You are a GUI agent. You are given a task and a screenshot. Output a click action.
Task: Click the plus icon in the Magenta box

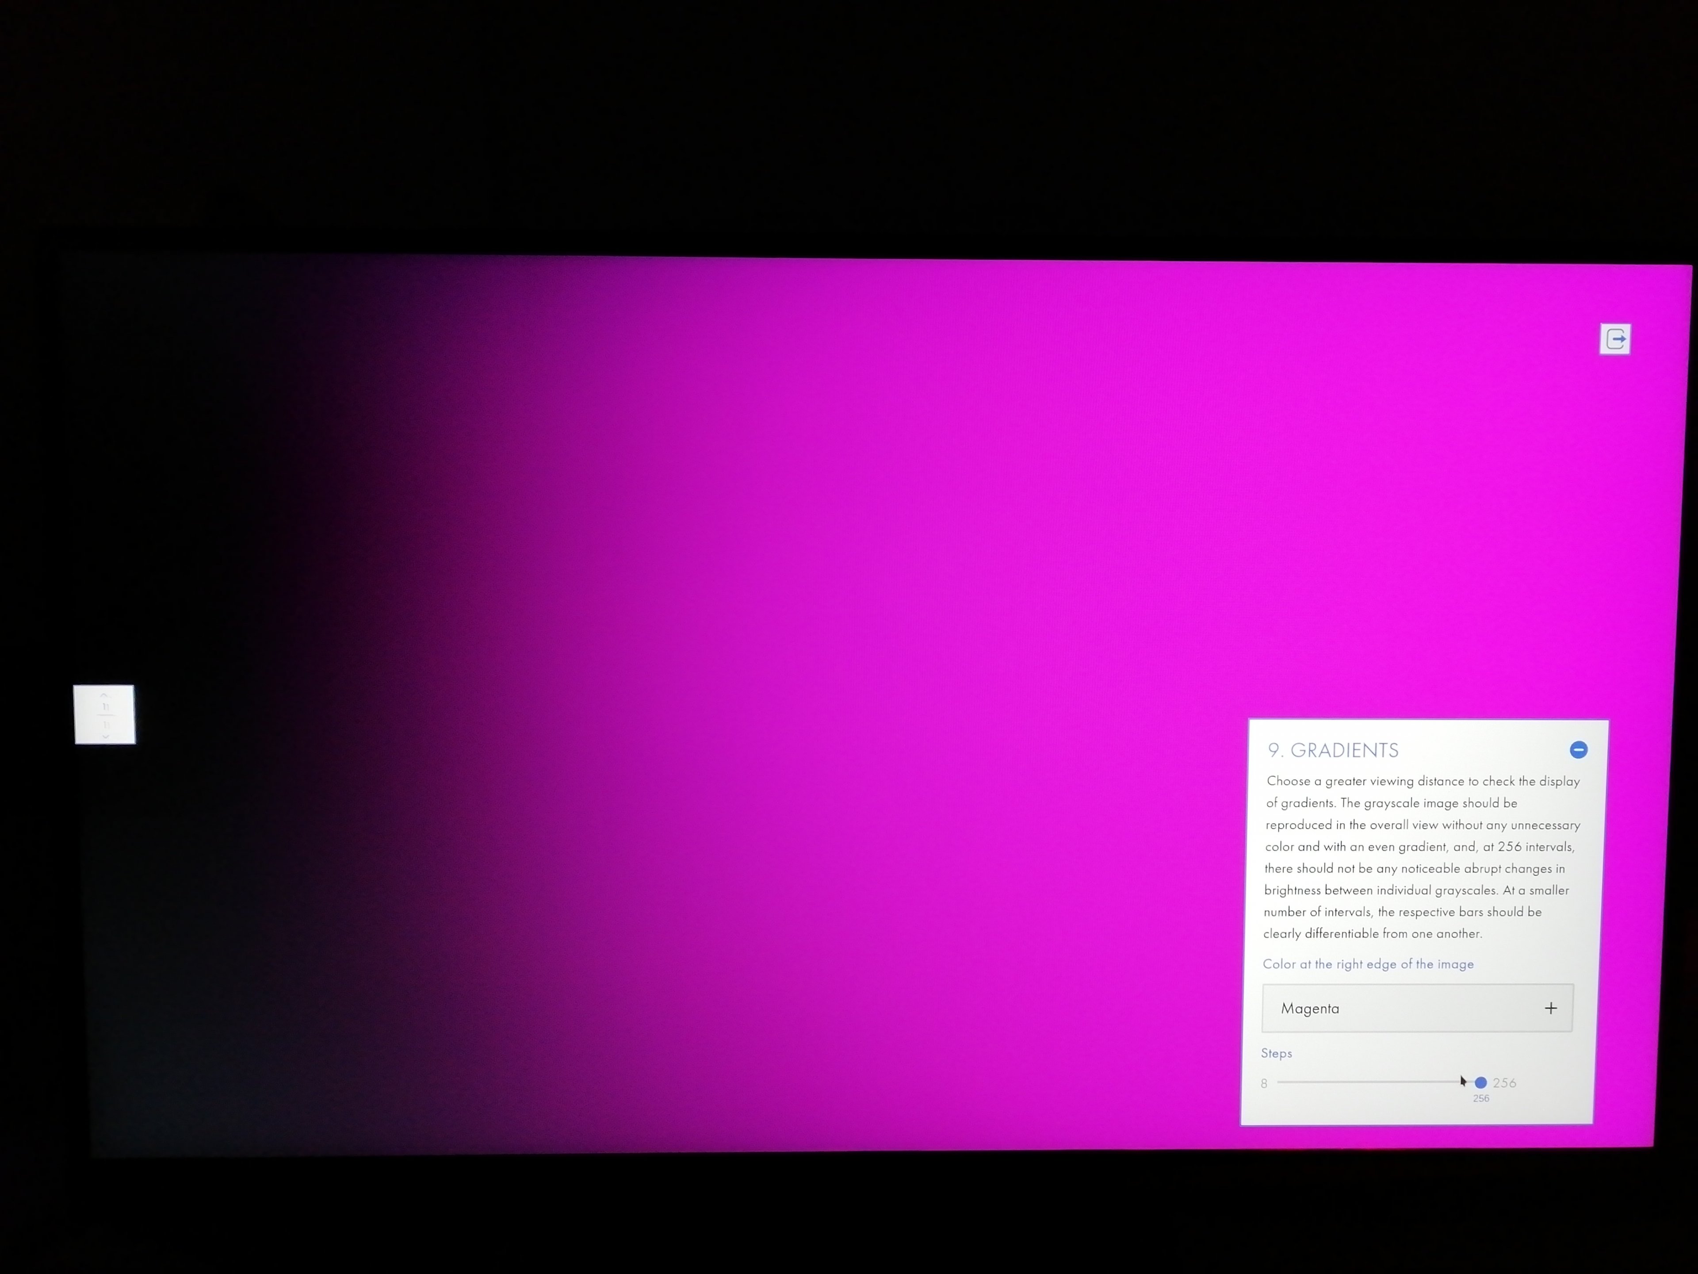tap(1551, 1008)
